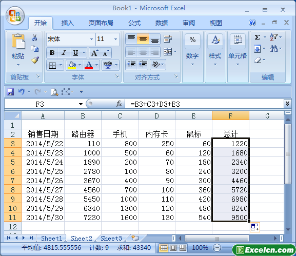Switch to the 视图 tab
The height and width of the screenshot is (256, 296).
(216, 23)
